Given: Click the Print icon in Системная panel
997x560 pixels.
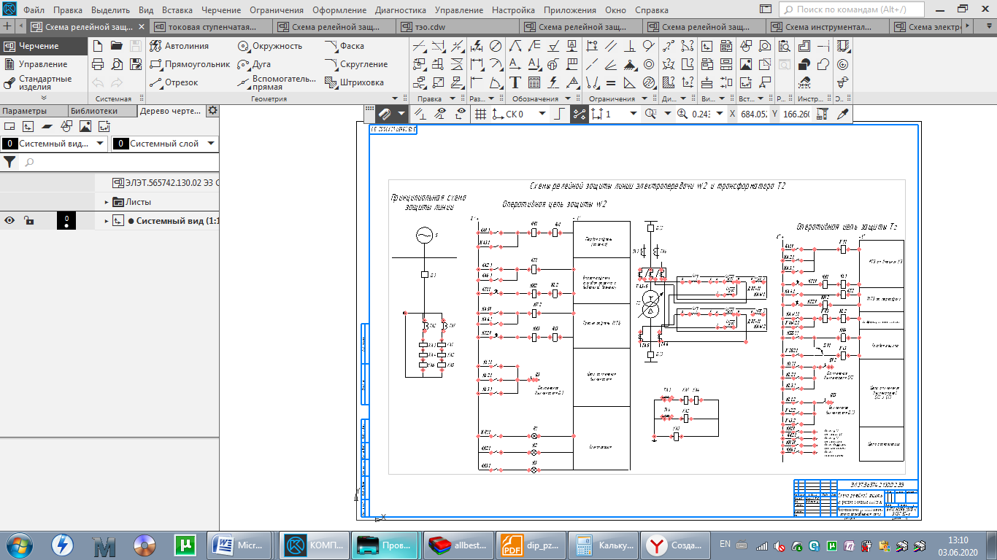Looking at the screenshot, I should coord(98,64).
